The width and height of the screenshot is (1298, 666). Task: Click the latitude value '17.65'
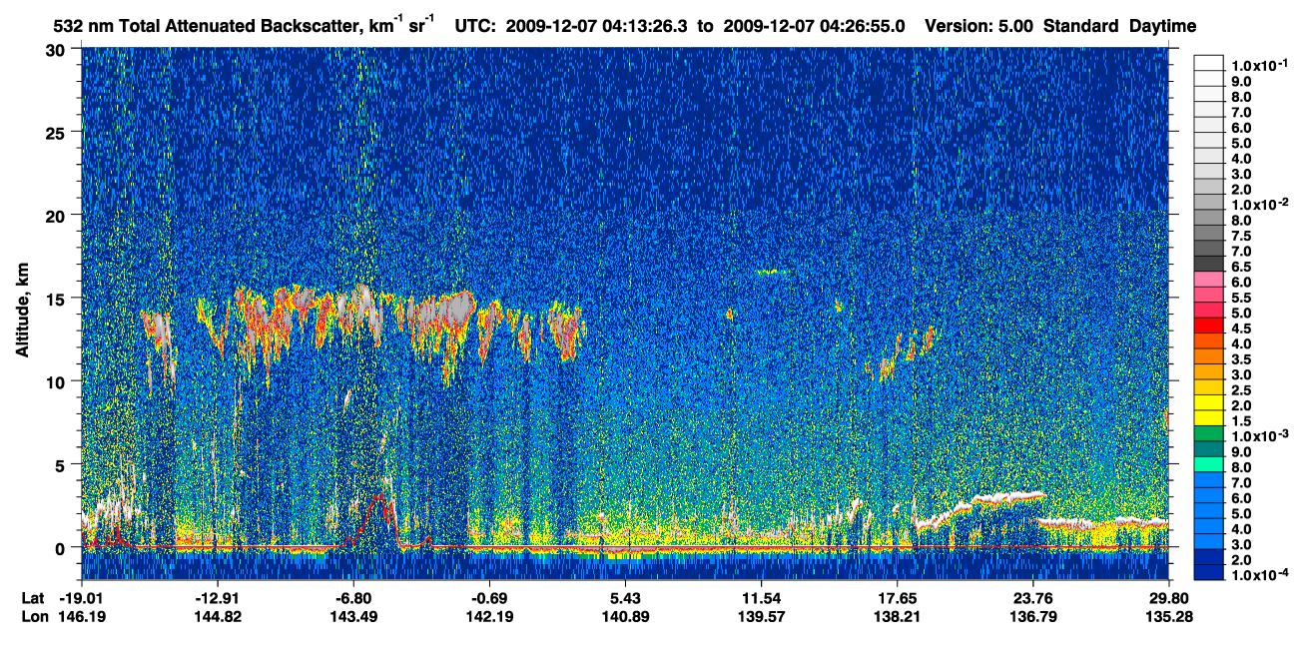point(898,598)
